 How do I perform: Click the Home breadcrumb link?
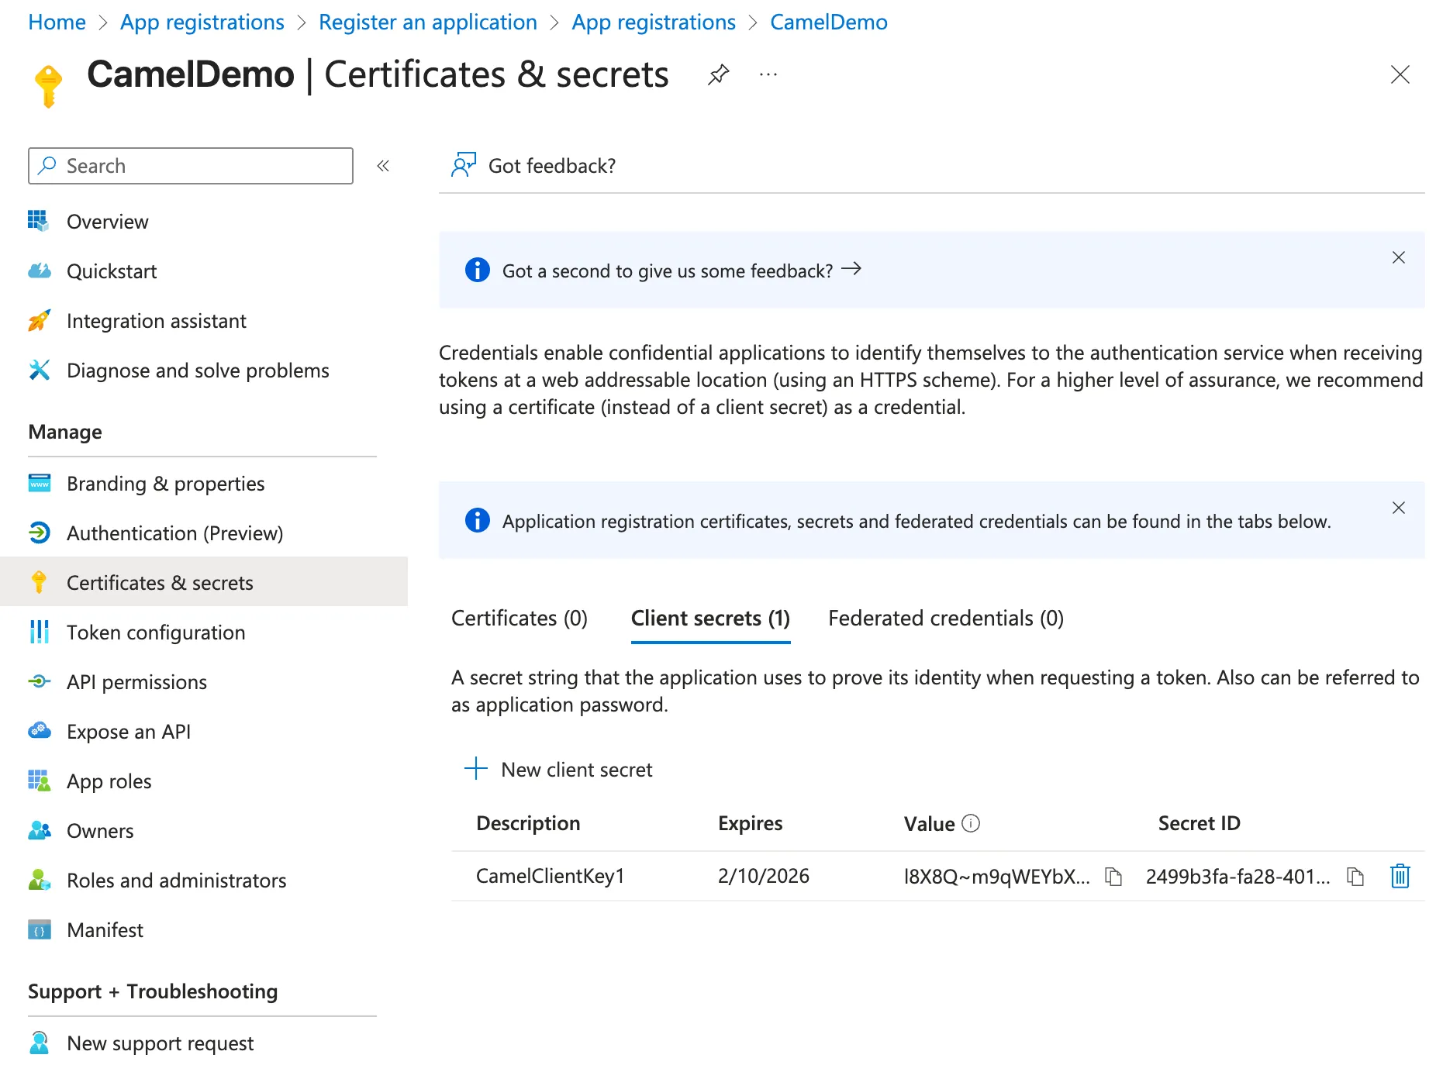pos(57,22)
